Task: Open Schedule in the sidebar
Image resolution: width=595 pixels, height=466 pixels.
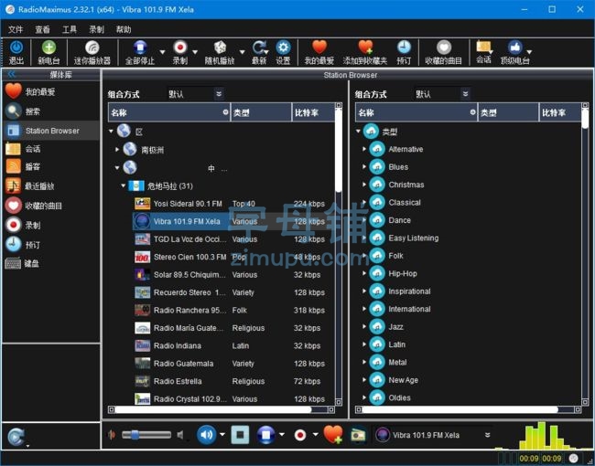Action: 51,245
